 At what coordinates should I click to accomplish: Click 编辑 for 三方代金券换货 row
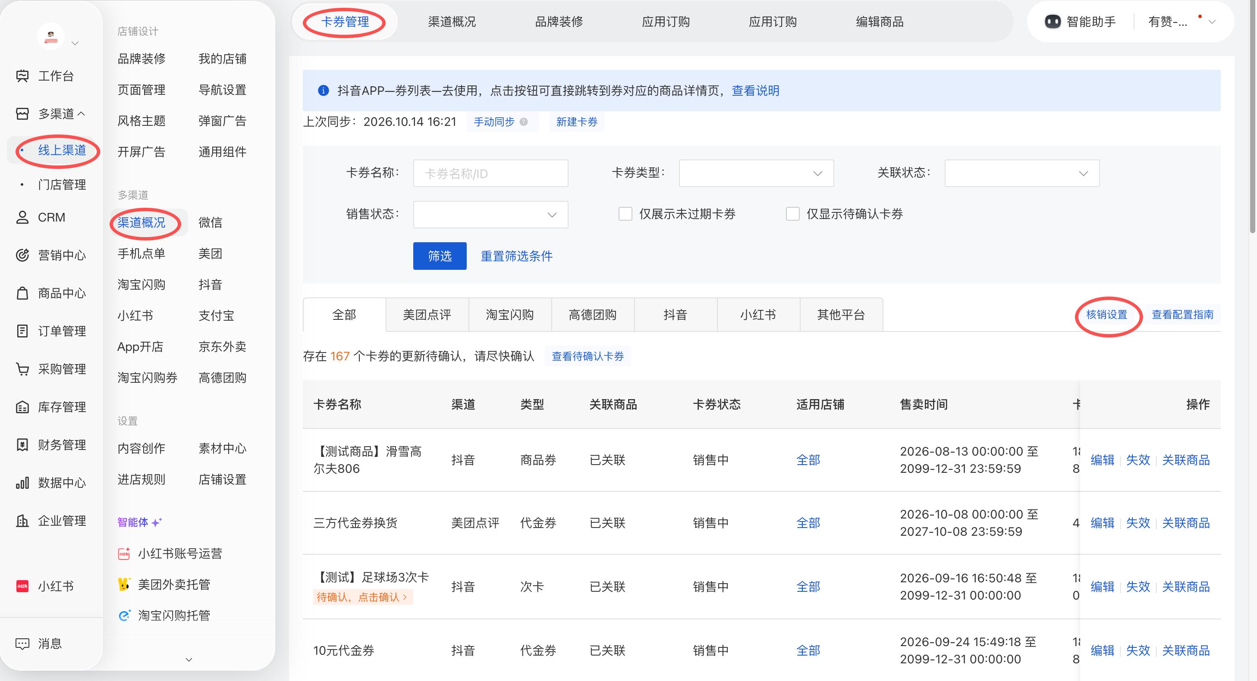coord(1102,523)
